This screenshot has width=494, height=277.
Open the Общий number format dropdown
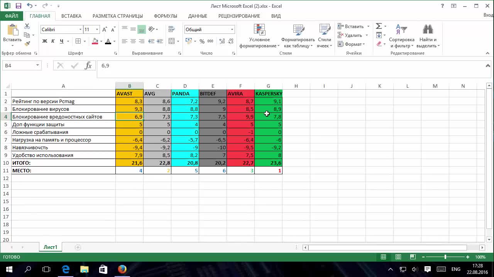[x=232, y=30]
